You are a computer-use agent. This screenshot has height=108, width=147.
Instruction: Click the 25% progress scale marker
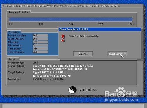point(41,24)
